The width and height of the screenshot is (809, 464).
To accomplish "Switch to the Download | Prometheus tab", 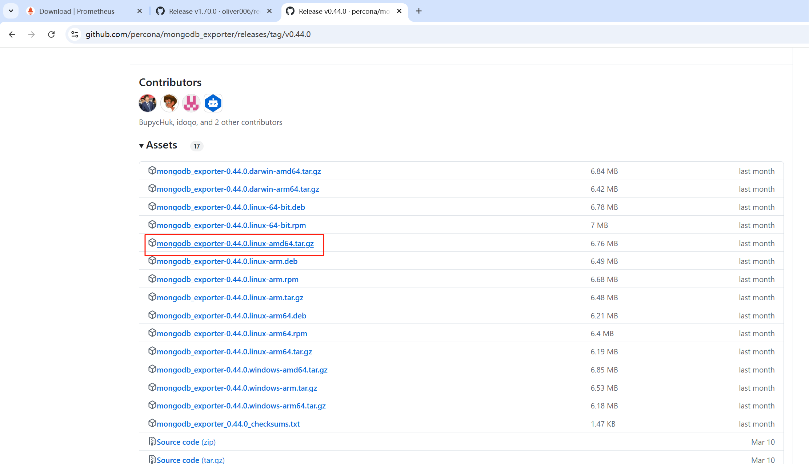I will tap(77, 11).
